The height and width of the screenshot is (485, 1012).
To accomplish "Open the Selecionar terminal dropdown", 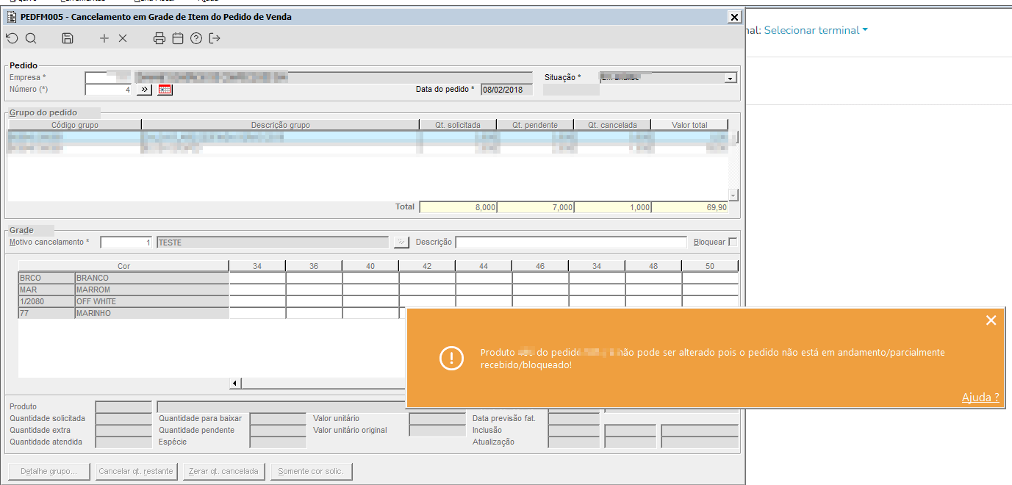I will click(816, 30).
